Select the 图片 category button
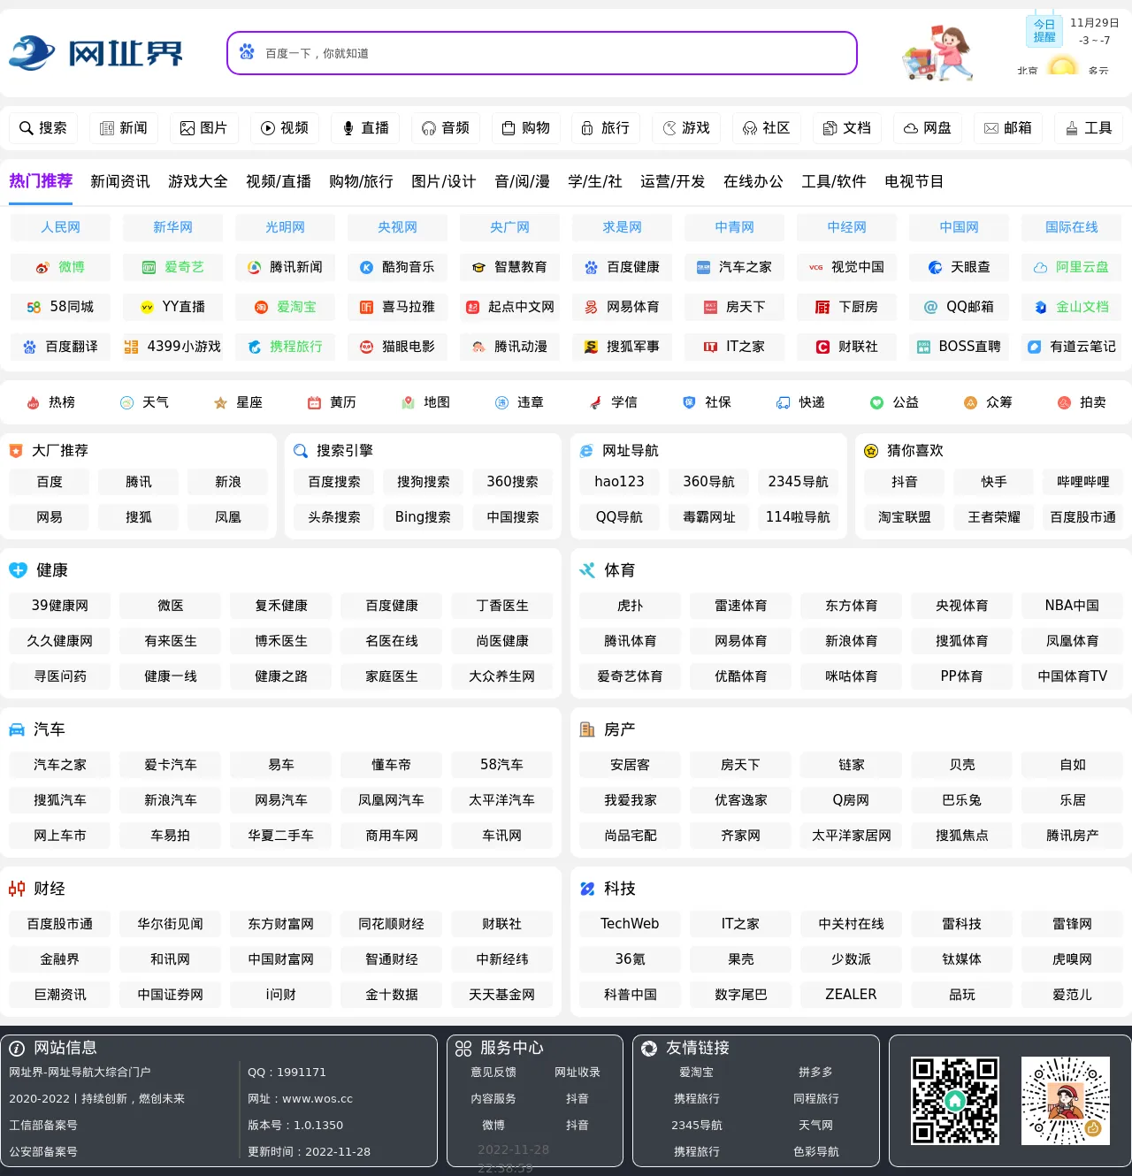 pos(204,128)
